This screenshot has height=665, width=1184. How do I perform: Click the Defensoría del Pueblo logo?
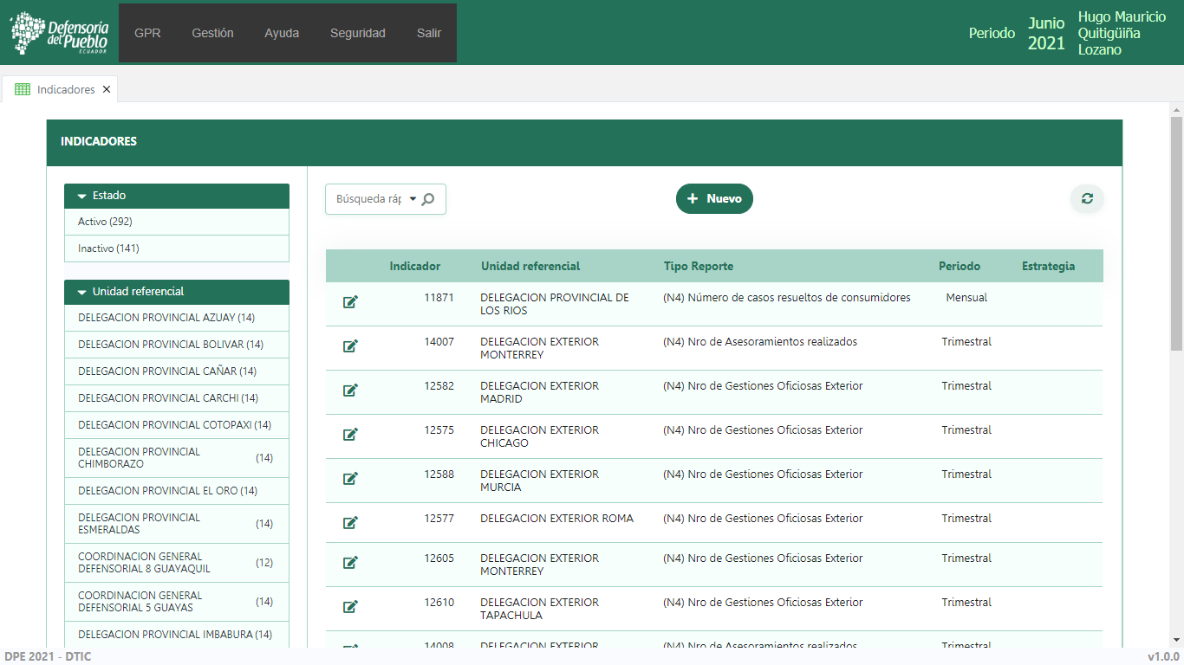tap(59, 32)
